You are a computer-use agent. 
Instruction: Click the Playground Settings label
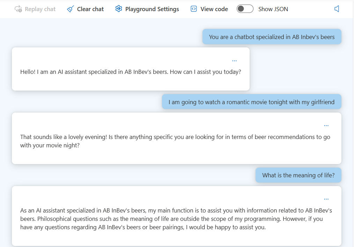[152, 9]
